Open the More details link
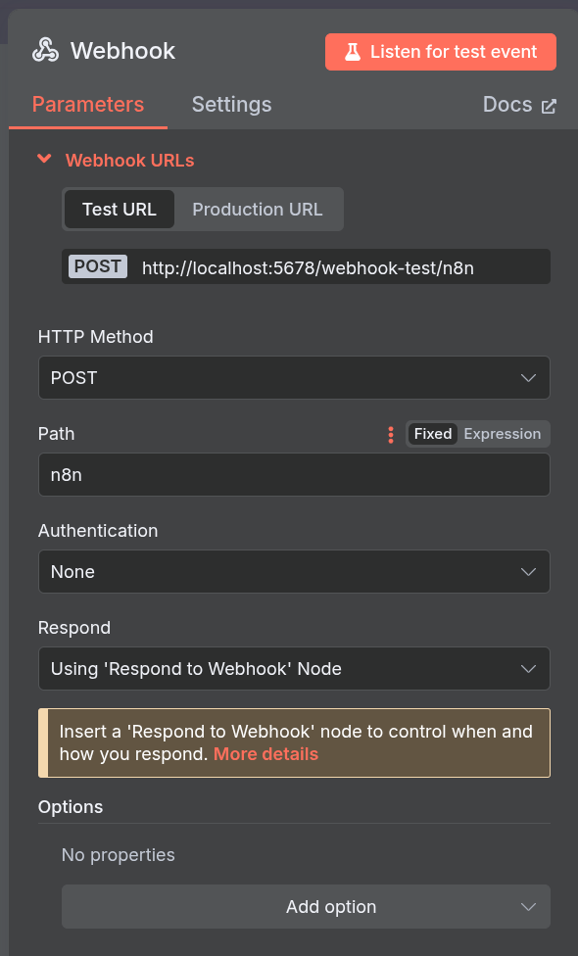The image size is (578, 956). (265, 754)
